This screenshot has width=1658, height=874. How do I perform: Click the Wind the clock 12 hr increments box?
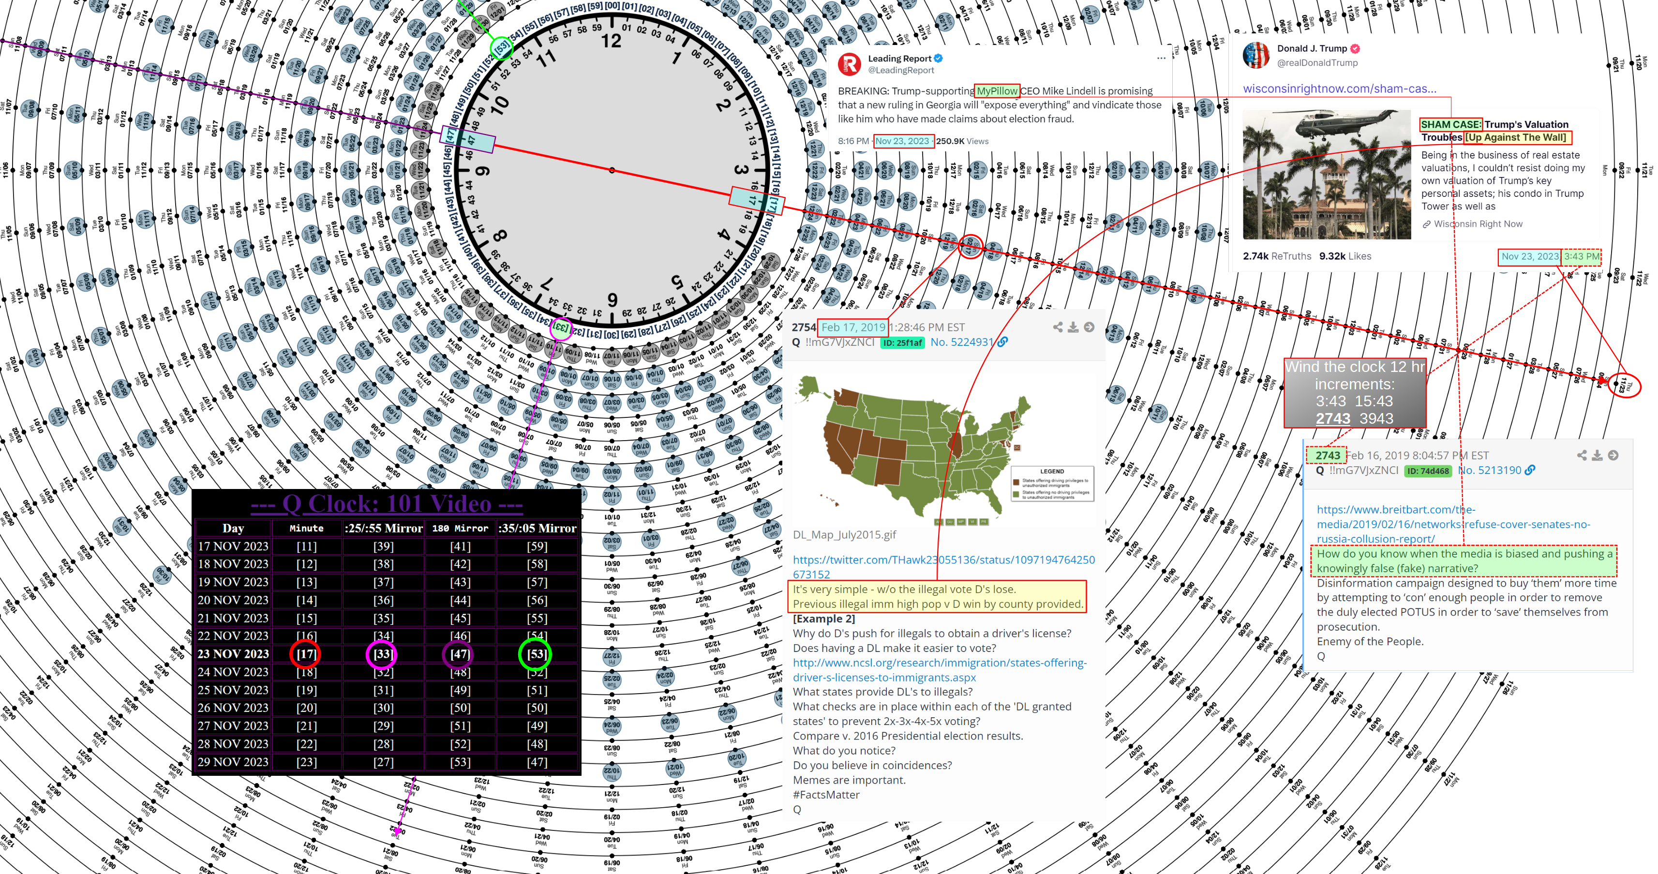pyautogui.click(x=1355, y=393)
